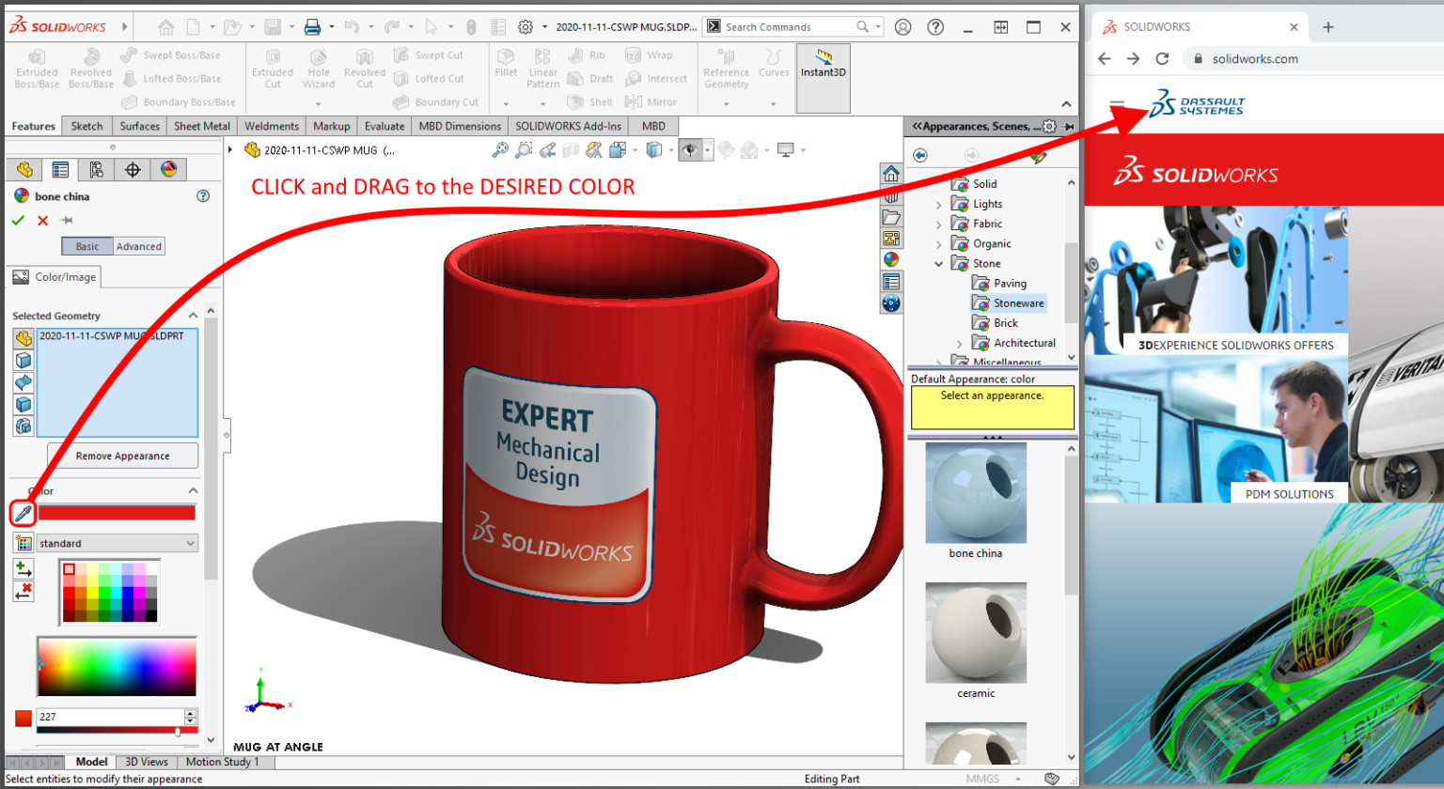The image size is (1444, 789).
Task: Switch to Advanced appearance options
Action: point(138,245)
